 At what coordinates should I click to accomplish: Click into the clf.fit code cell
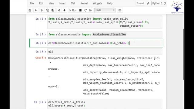[105, 104]
